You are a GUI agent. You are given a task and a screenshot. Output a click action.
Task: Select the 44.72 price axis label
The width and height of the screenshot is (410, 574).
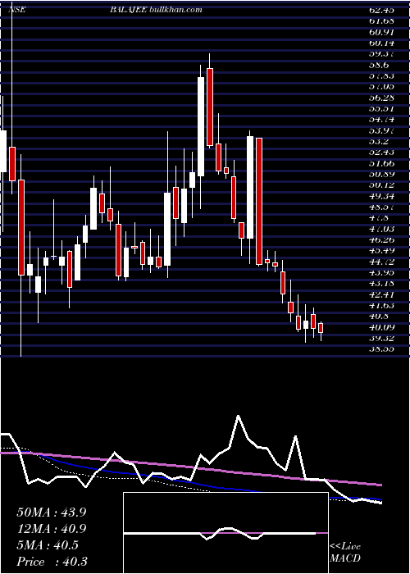point(381,262)
